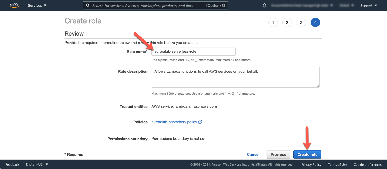The width and height of the screenshot is (387, 169).
Task: Cancel the role creation
Action: click(253, 155)
